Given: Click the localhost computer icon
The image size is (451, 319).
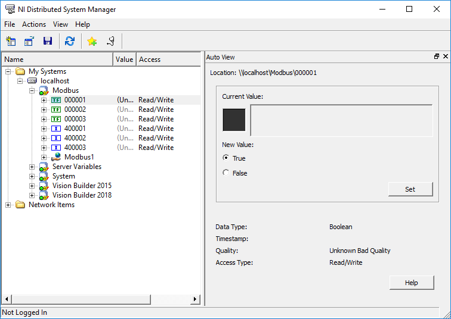Looking at the screenshot, I should (x=32, y=81).
